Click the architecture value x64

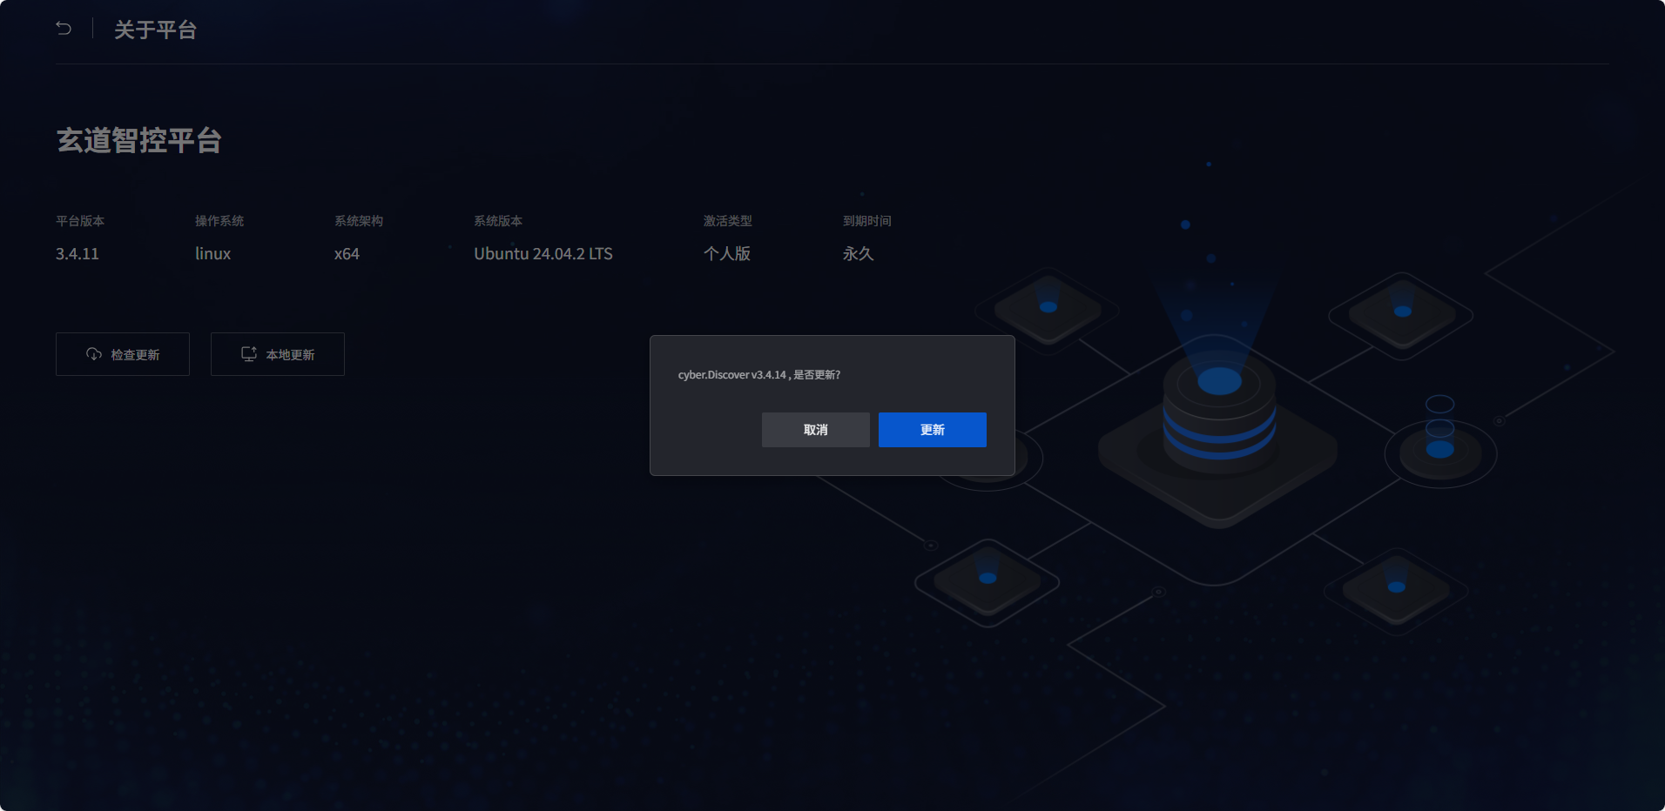click(347, 254)
